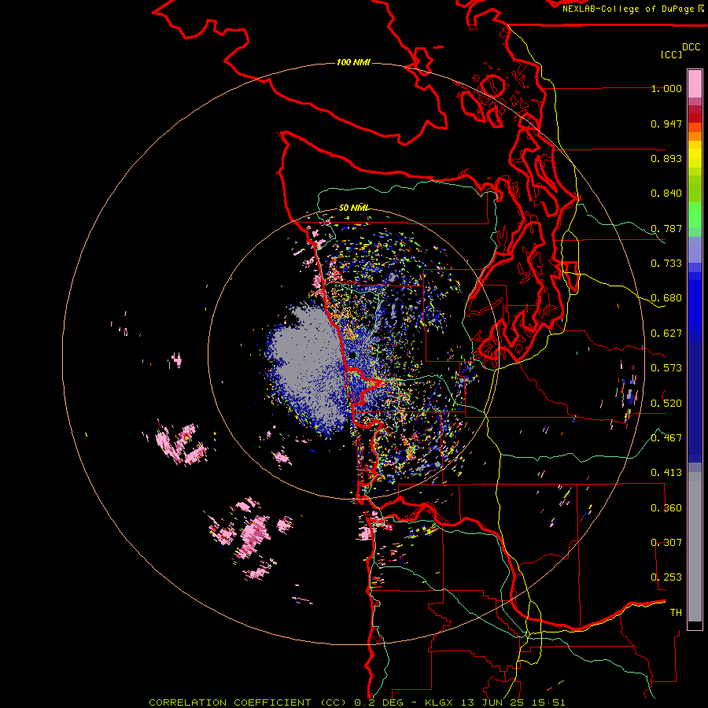Click the 0.840 scale value
708x708 pixels.
[666, 194]
